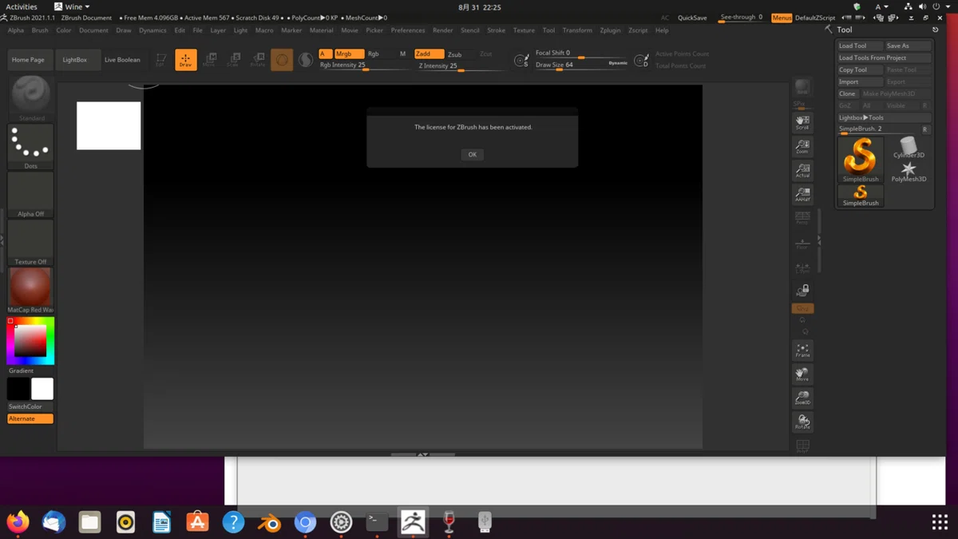Viewport: 958px width, 539px height.
Task: Select the large SimpleBrush tool thumbnail
Action: [x=861, y=159]
